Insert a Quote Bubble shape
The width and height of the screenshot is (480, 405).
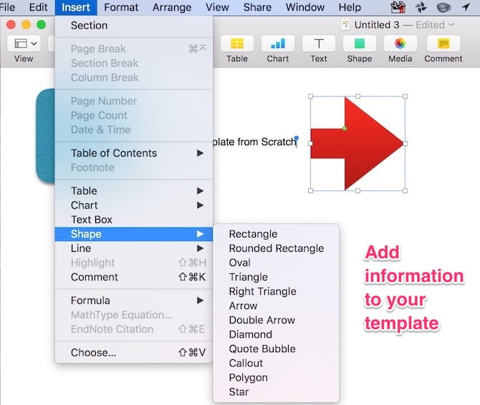tap(261, 348)
